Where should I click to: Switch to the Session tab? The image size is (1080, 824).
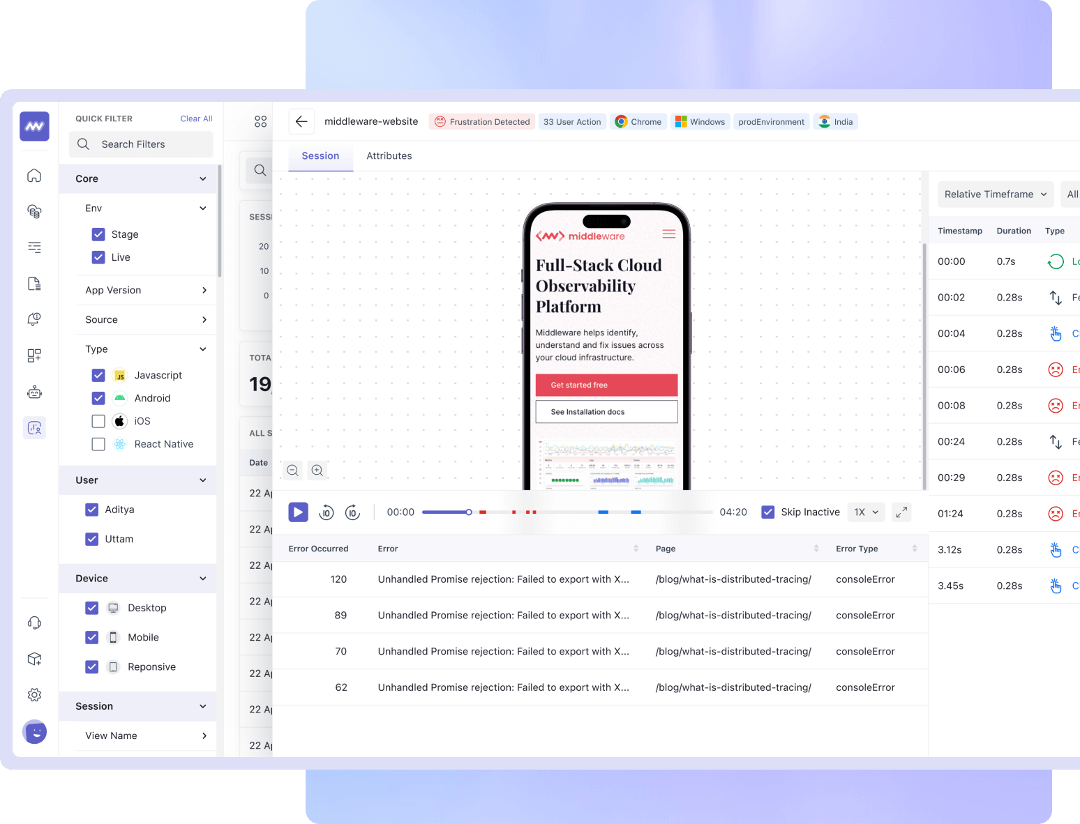pos(320,156)
